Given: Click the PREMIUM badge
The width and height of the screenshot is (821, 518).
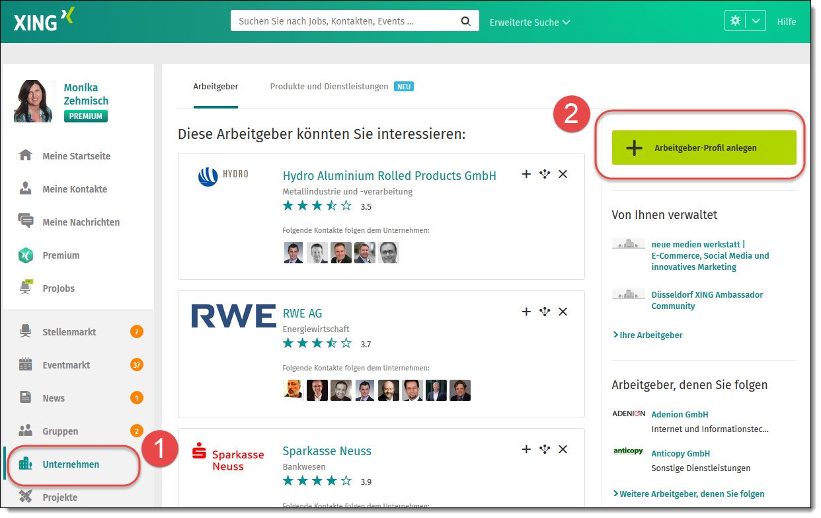Looking at the screenshot, I should pyautogui.click(x=86, y=116).
